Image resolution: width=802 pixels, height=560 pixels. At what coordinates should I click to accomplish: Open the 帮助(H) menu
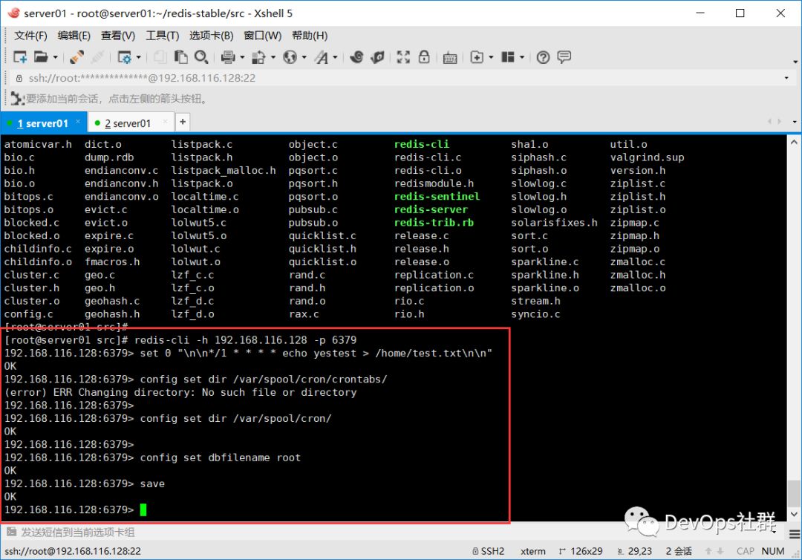310,36
